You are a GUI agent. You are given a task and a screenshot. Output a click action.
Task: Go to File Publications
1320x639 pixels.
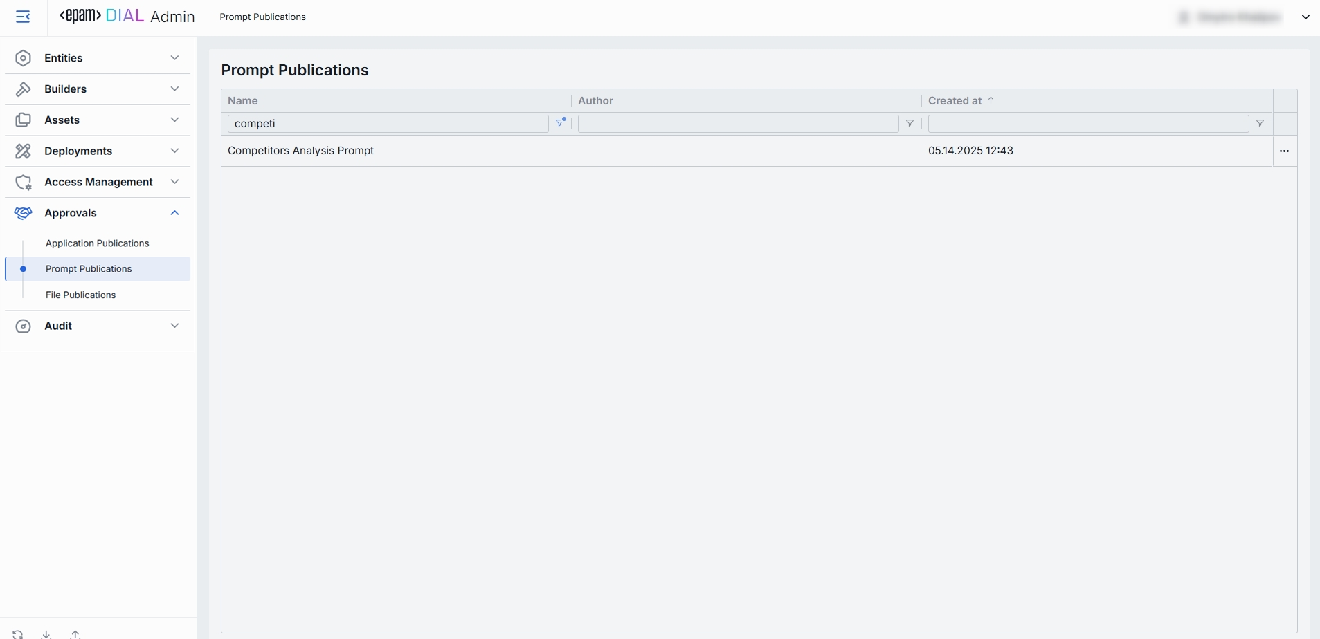[81, 295]
